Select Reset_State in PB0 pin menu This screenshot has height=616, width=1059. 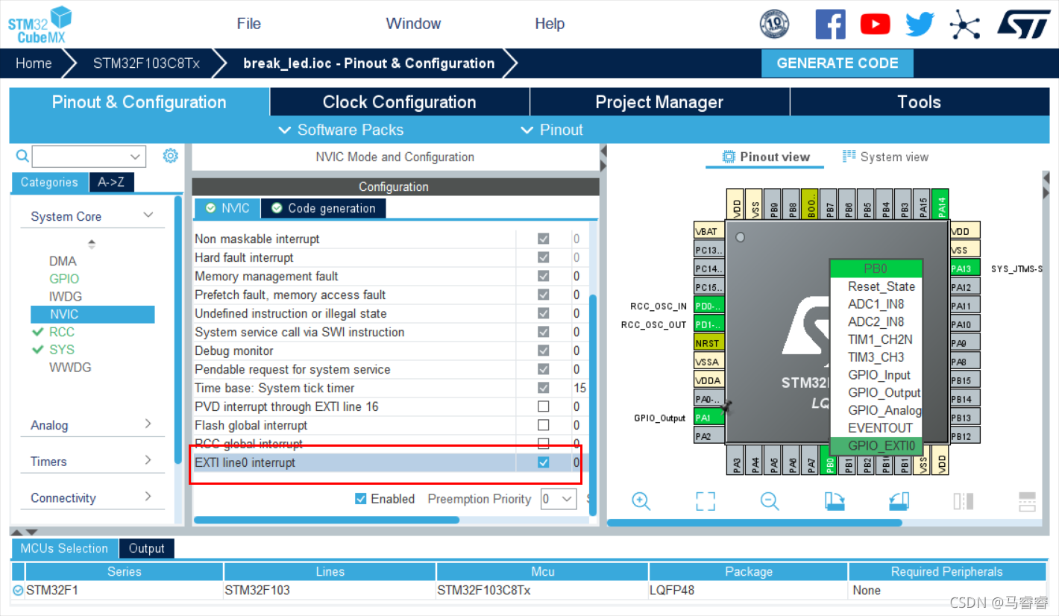(x=876, y=286)
